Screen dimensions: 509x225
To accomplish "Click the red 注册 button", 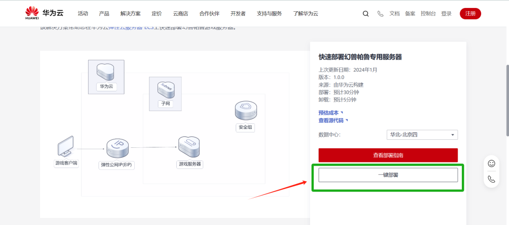I will click(470, 14).
